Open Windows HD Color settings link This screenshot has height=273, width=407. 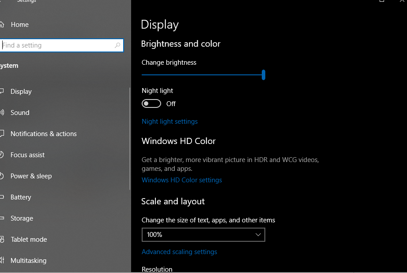click(182, 180)
